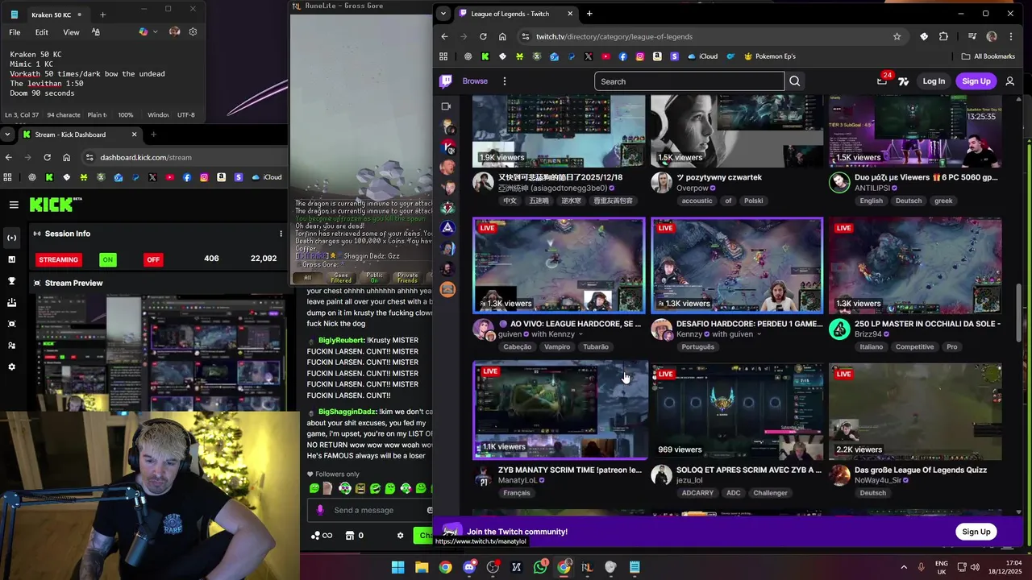This screenshot has width=1032, height=580.
Task: Open the All Bookmarks folder
Action: pyautogui.click(x=988, y=56)
